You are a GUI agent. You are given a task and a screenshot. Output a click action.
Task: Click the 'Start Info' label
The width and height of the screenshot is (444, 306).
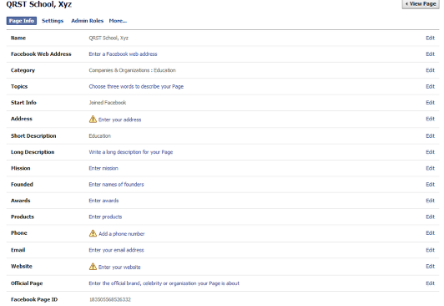(23, 102)
